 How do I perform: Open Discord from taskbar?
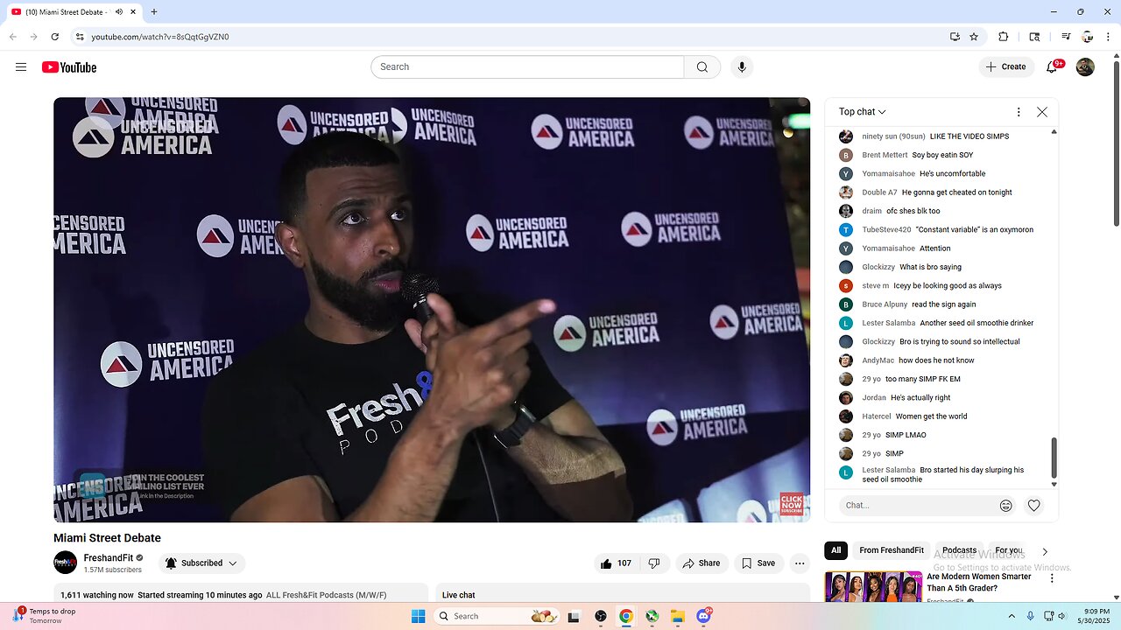coord(703,616)
